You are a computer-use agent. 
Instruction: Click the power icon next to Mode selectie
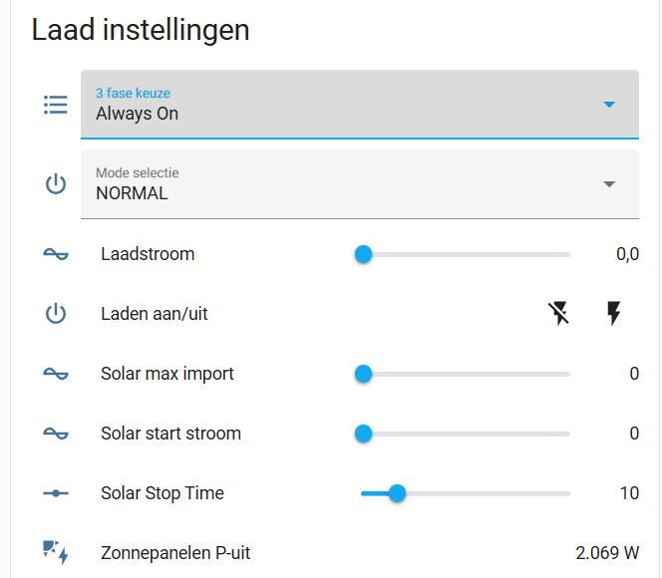tap(56, 184)
